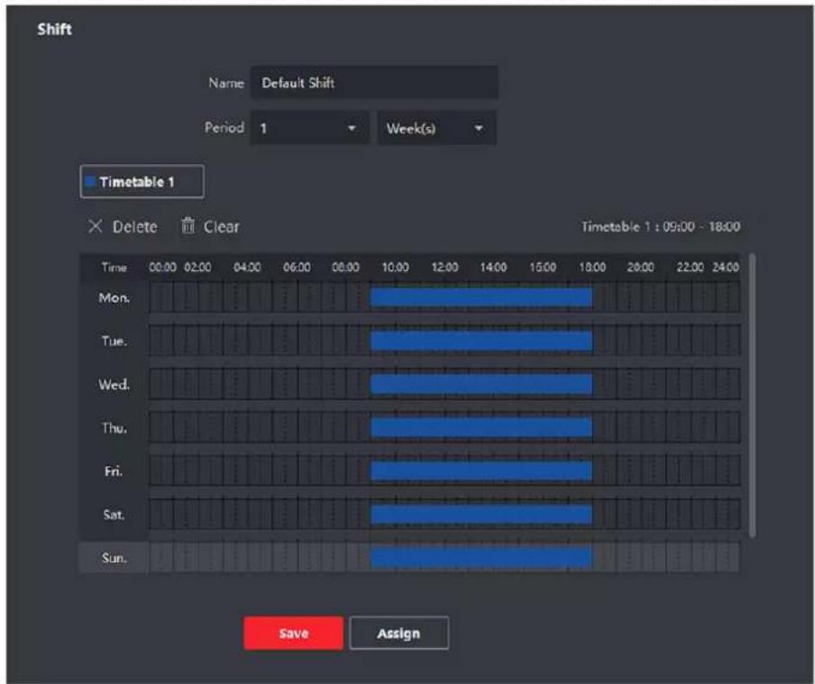Click the 10:00 time header
Screen dimensions: 815x684
pos(395,267)
